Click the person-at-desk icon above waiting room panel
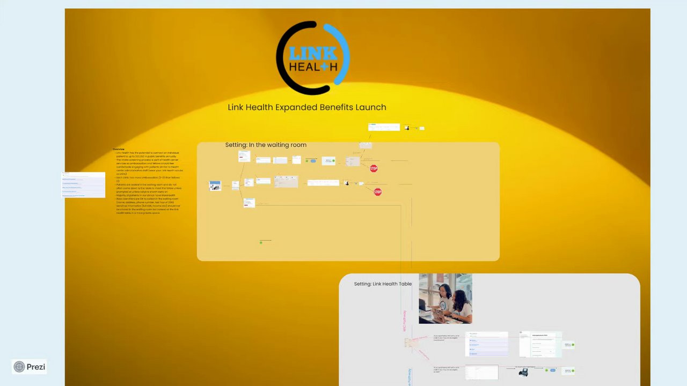 [407, 128]
